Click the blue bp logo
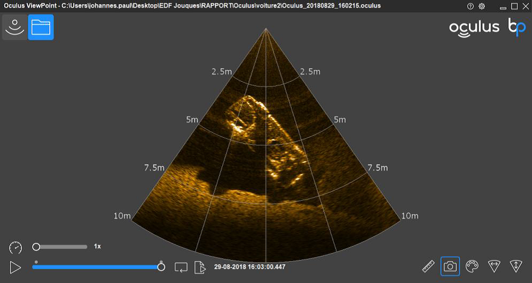Viewport: 532px width, 283px height. point(517,27)
